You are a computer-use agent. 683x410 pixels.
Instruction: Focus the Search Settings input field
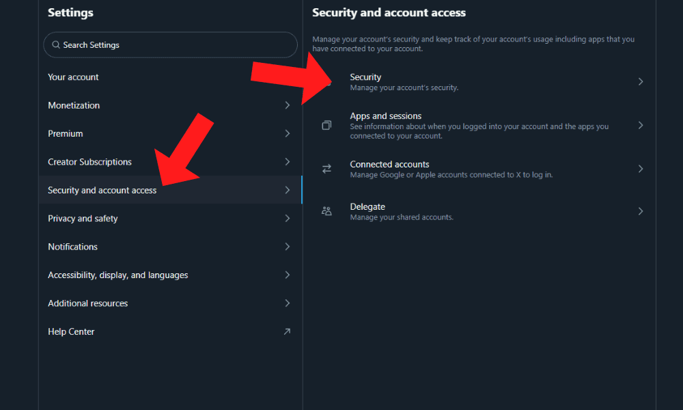coord(171,45)
